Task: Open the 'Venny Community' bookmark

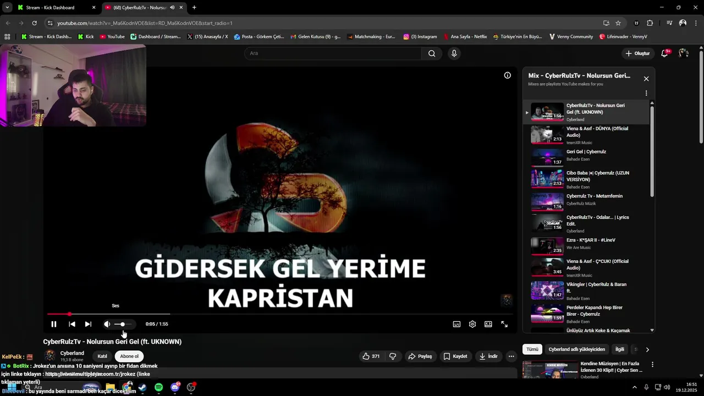Action: [x=571, y=37]
